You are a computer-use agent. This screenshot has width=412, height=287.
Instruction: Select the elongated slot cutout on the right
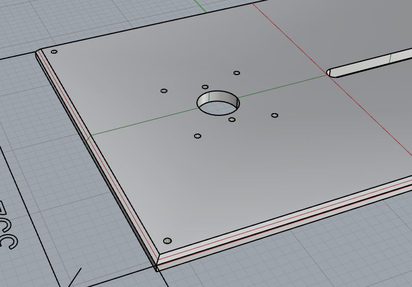coord(369,63)
